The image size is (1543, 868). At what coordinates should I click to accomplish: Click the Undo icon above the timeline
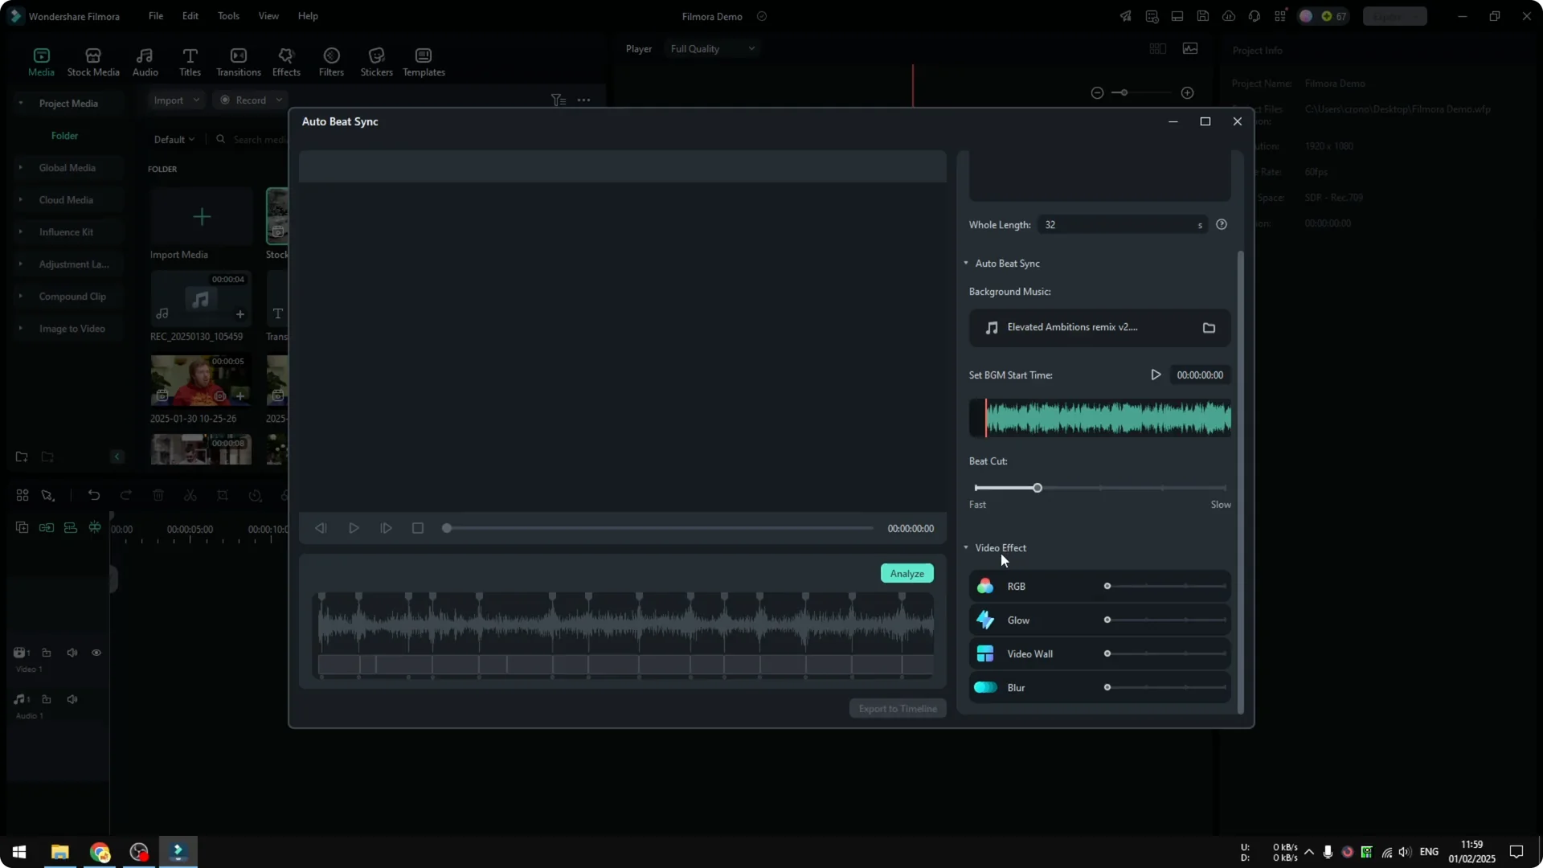(x=94, y=495)
